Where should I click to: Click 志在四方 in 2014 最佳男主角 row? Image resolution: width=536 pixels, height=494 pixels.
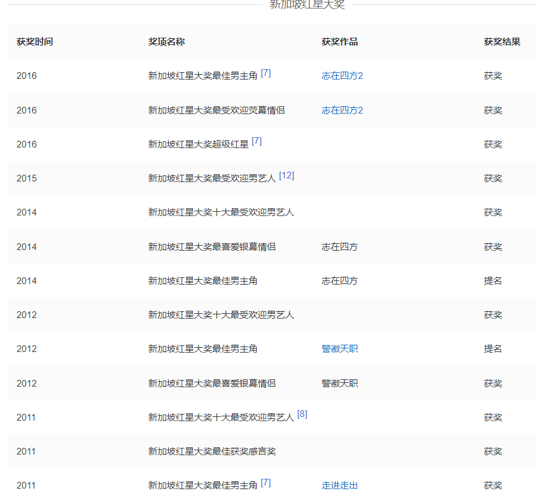pyautogui.click(x=340, y=280)
